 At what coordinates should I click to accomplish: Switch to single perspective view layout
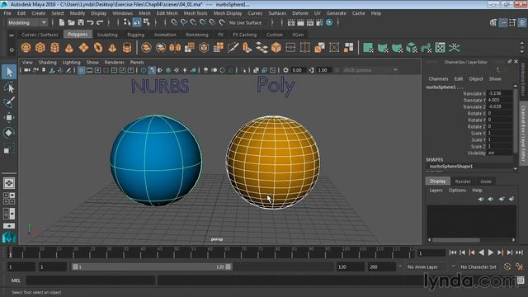coord(9,183)
